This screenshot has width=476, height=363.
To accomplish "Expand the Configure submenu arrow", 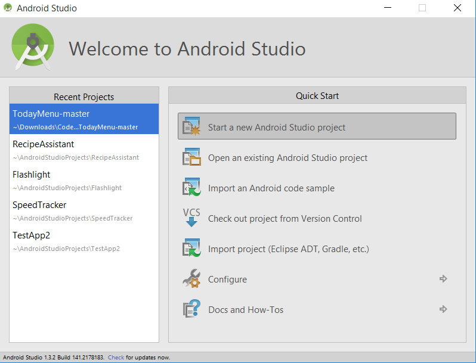I will point(443,279).
